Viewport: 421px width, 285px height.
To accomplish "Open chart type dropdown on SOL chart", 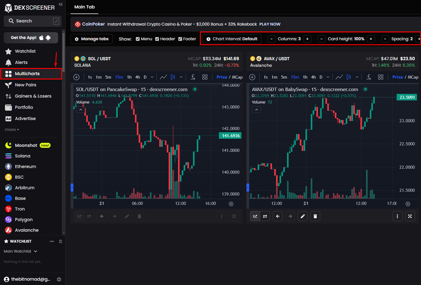I will [x=181, y=77].
